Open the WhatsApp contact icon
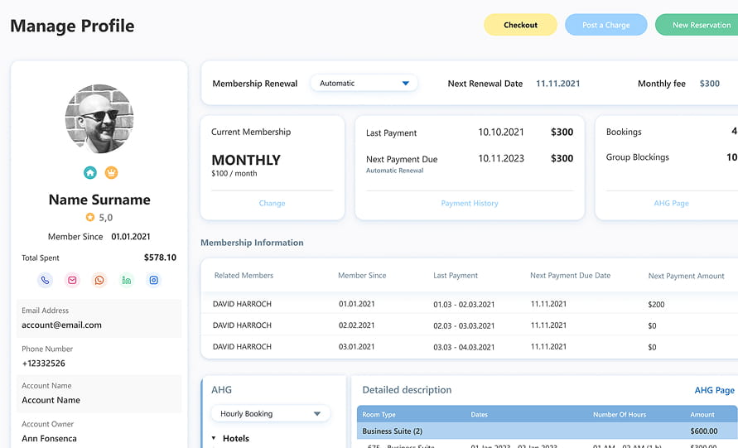This screenshot has width=738, height=448. pyautogui.click(x=99, y=280)
